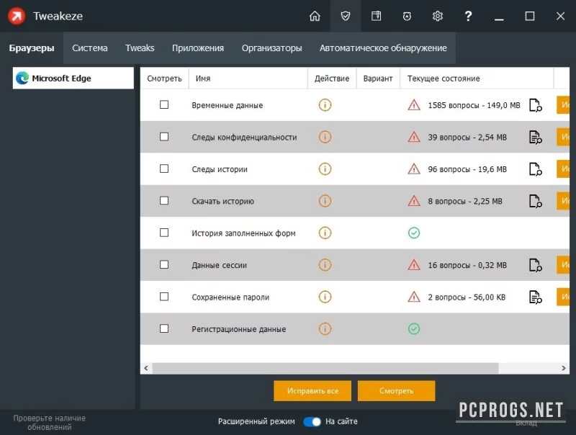The width and height of the screenshot is (576, 435).
Task: Click info icon for Сохраненные пароли
Action: [325, 297]
